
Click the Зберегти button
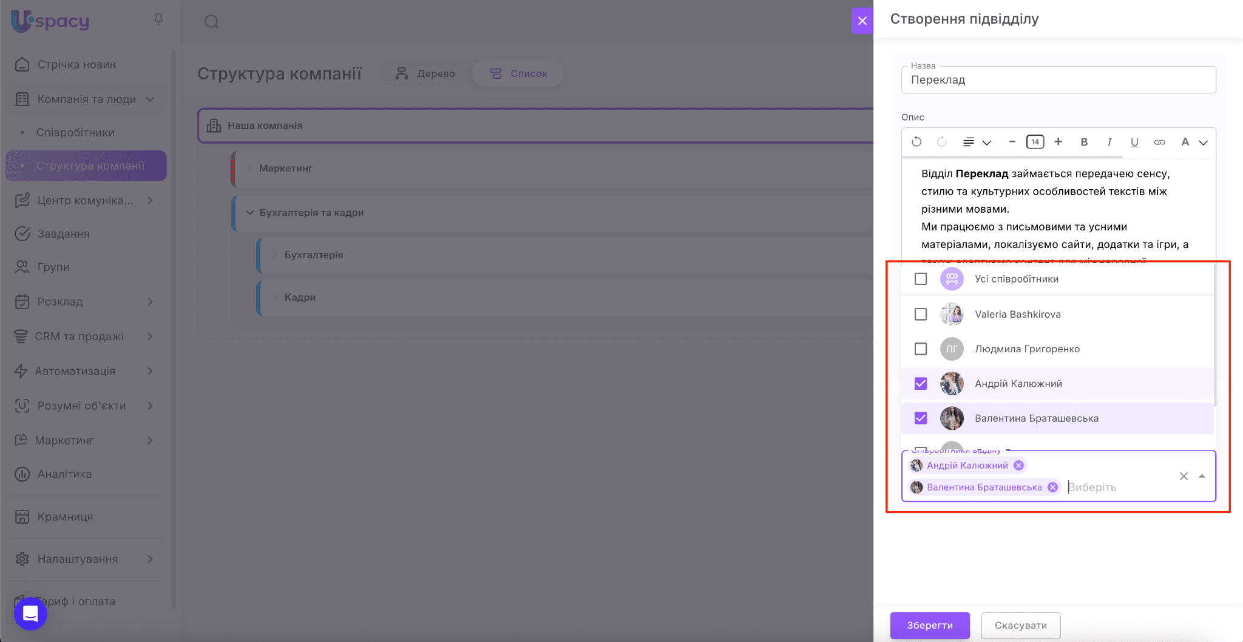point(929,625)
